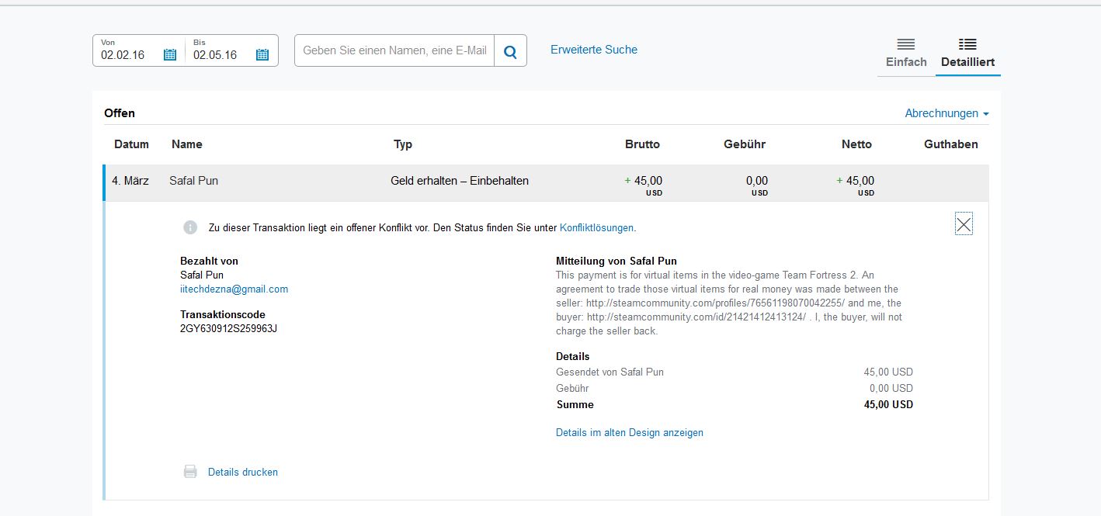
Task: Close the transaction details panel
Action: 964,225
